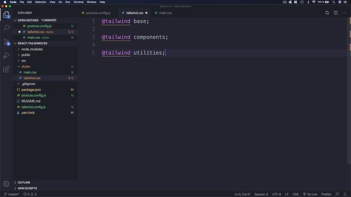Click the Wi-Fi menu bar icon

(x=314, y=2)
